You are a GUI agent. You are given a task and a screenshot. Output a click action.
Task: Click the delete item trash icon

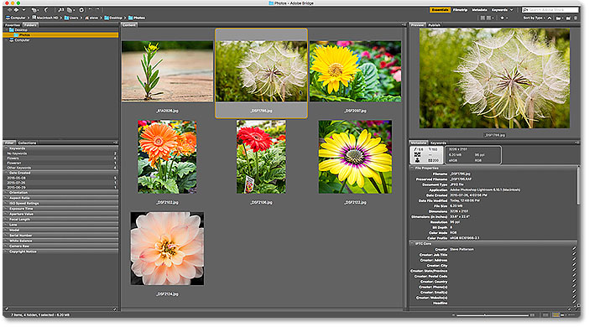(x=576, y=18)
